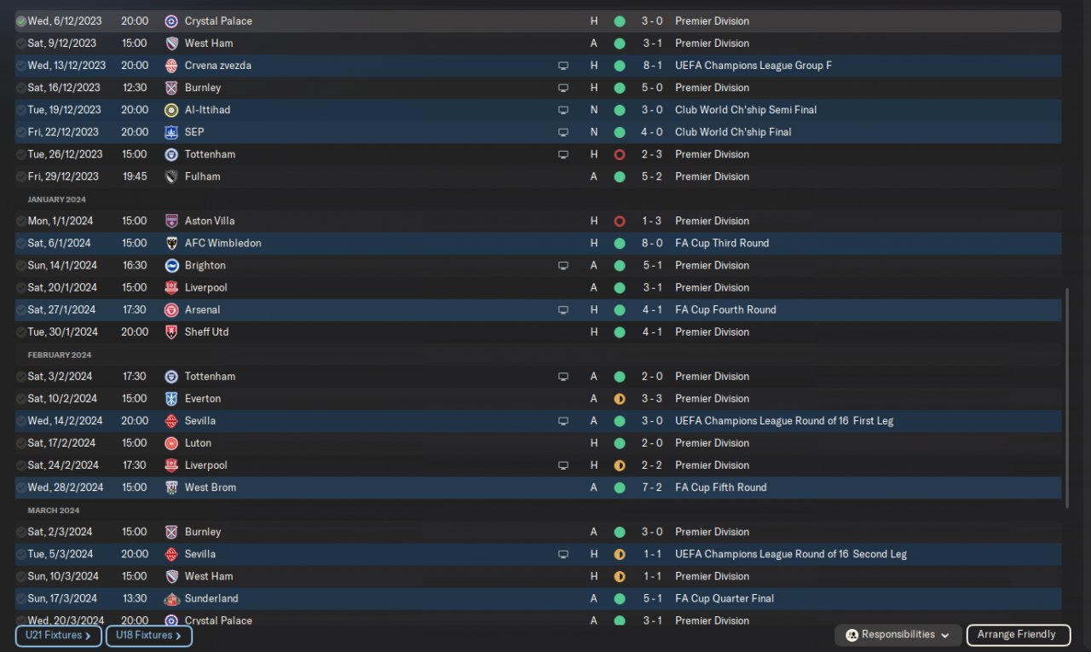Click the TV icon on the Burnley 16/12/2023 row
This screenshot has height=652, width=1091.
563,88
